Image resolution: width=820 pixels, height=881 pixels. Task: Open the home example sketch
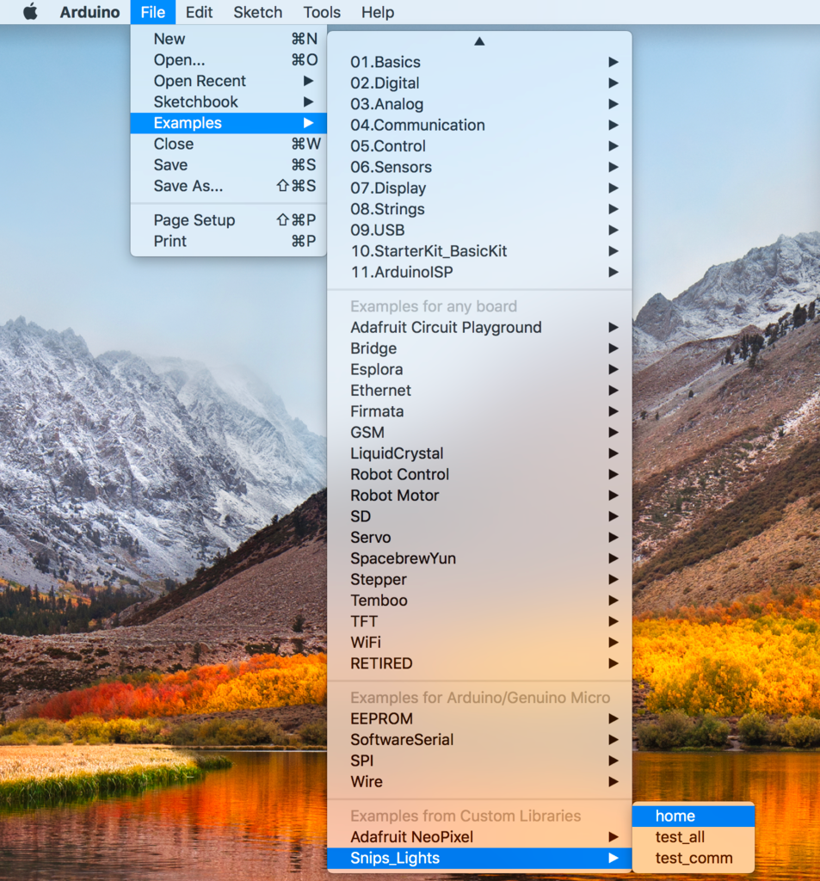click(693, 816)
